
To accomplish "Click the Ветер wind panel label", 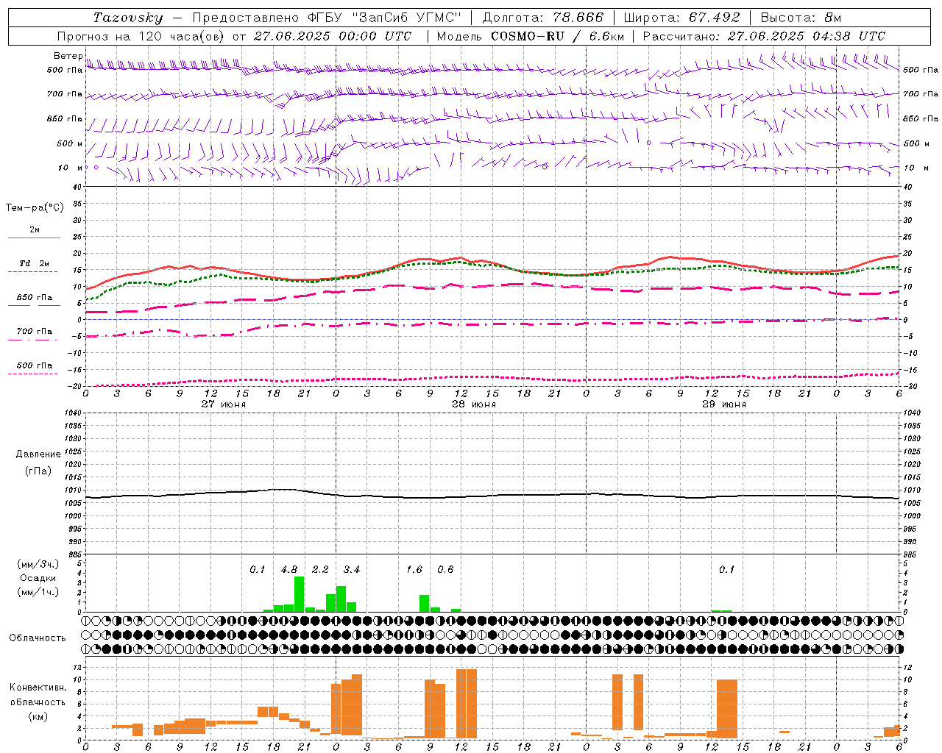I will 68,56.
